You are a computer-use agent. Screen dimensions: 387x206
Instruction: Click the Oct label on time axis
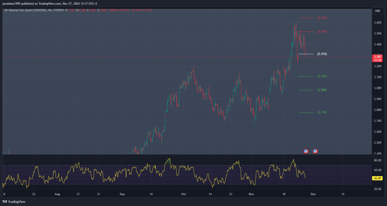coord(183,194)
